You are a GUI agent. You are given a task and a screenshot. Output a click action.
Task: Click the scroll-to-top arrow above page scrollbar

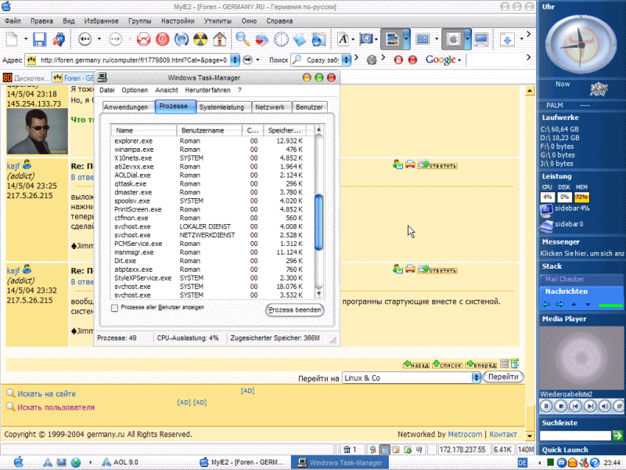(x=530, y=91)
